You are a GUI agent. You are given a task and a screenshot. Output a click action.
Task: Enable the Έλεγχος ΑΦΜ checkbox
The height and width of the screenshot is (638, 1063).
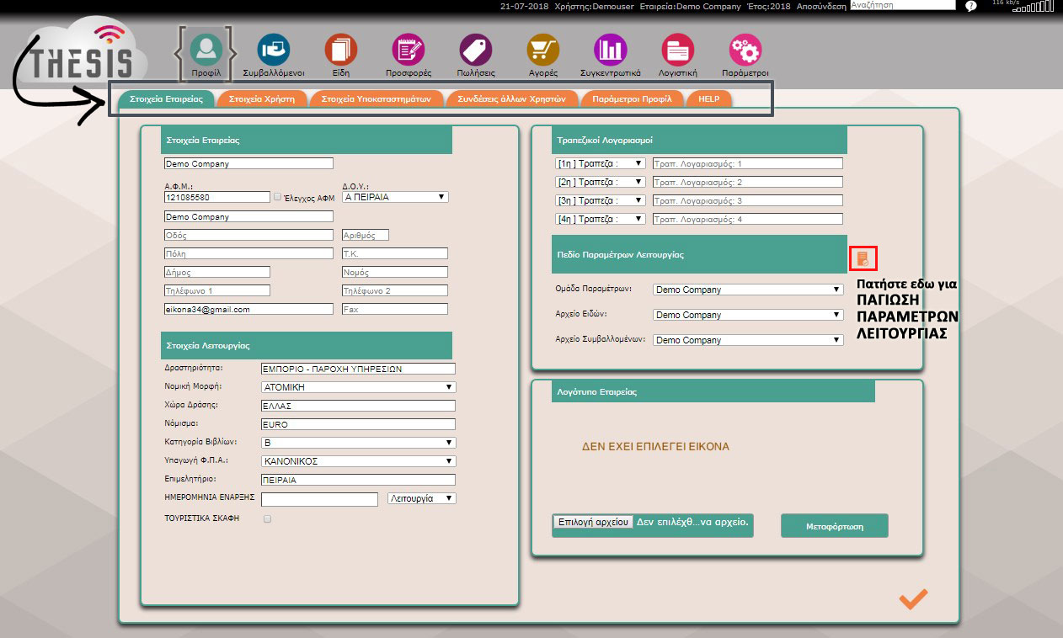click(x=278, y=197)
